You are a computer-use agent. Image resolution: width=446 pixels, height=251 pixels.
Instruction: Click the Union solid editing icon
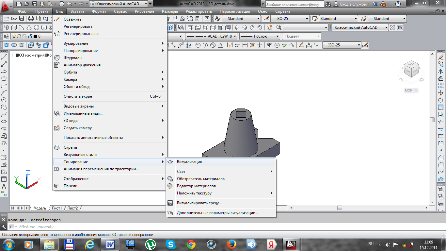tap(7, 45)
